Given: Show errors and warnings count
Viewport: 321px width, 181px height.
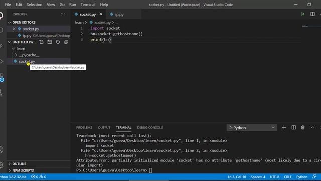Looking at the screenshot, I should (x=39, y=177).
